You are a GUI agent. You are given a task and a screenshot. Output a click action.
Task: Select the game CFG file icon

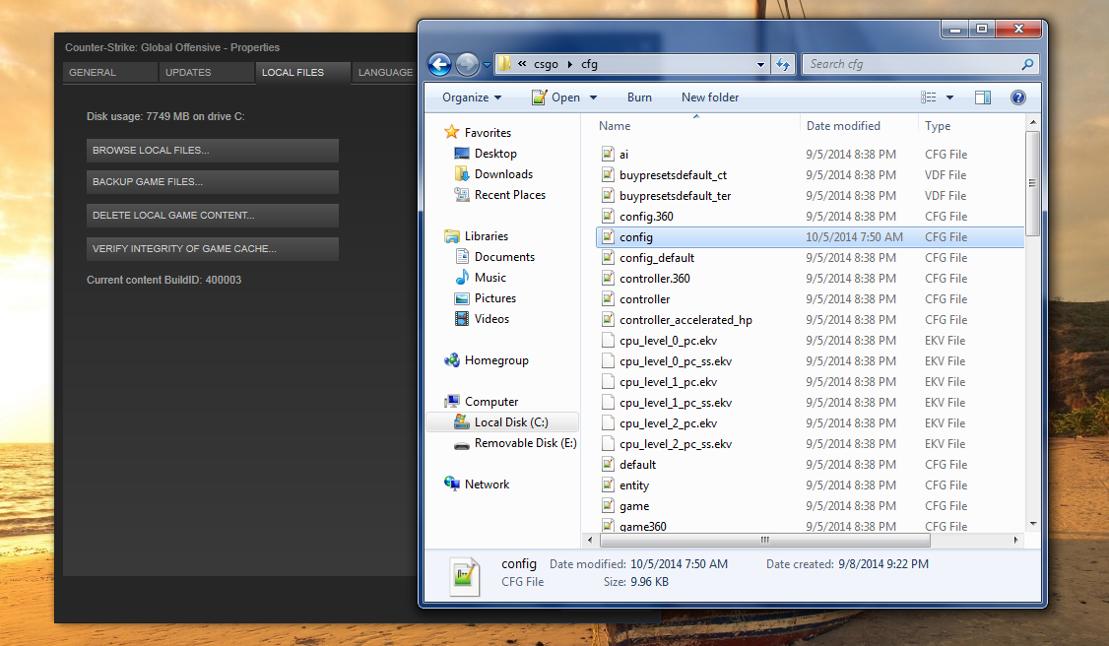pyautogui.click(x=608, y=505)
